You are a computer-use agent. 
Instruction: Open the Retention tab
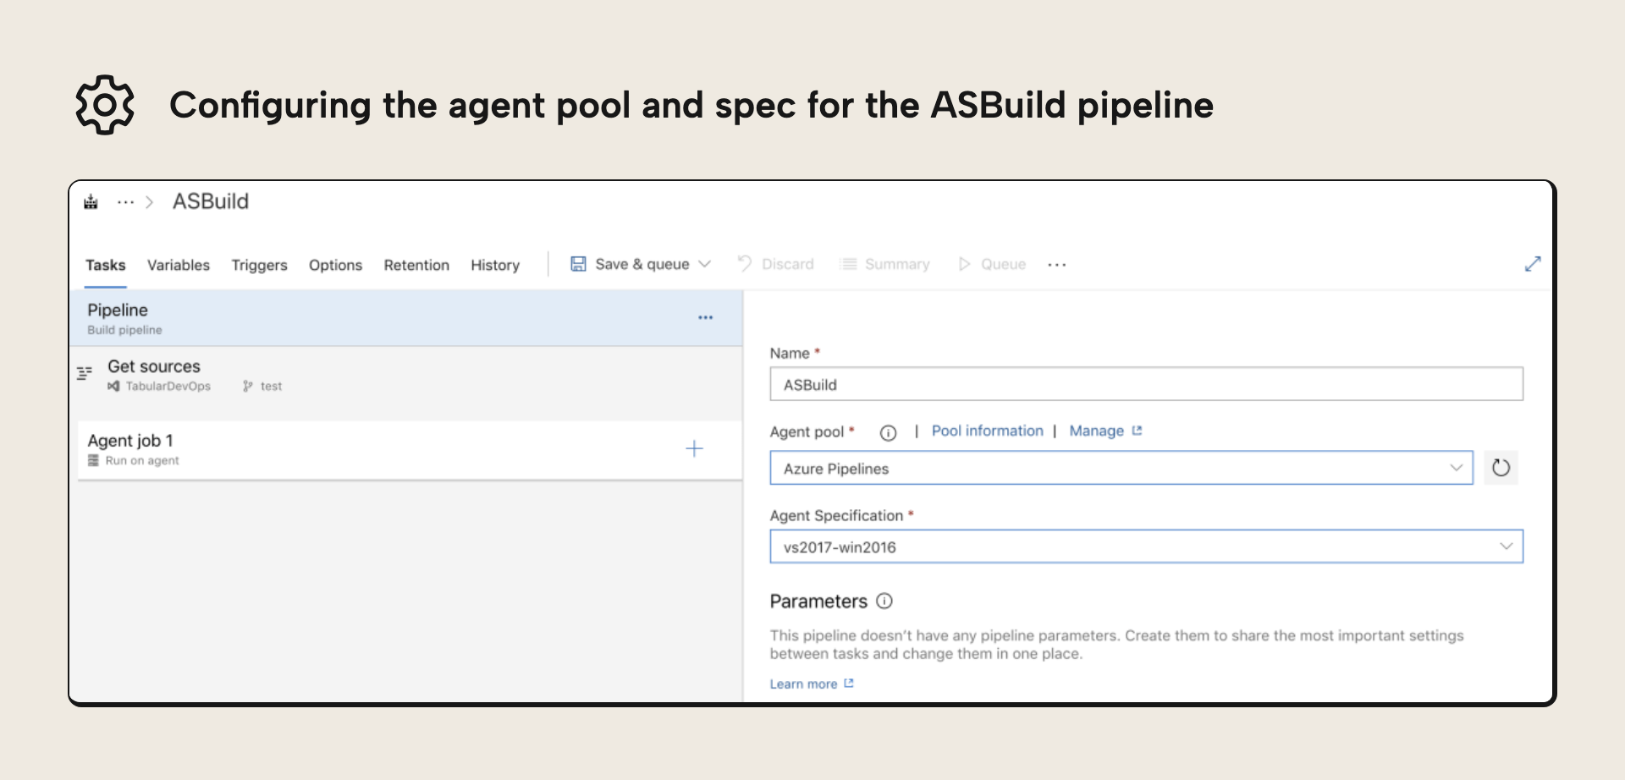[416, 265]
